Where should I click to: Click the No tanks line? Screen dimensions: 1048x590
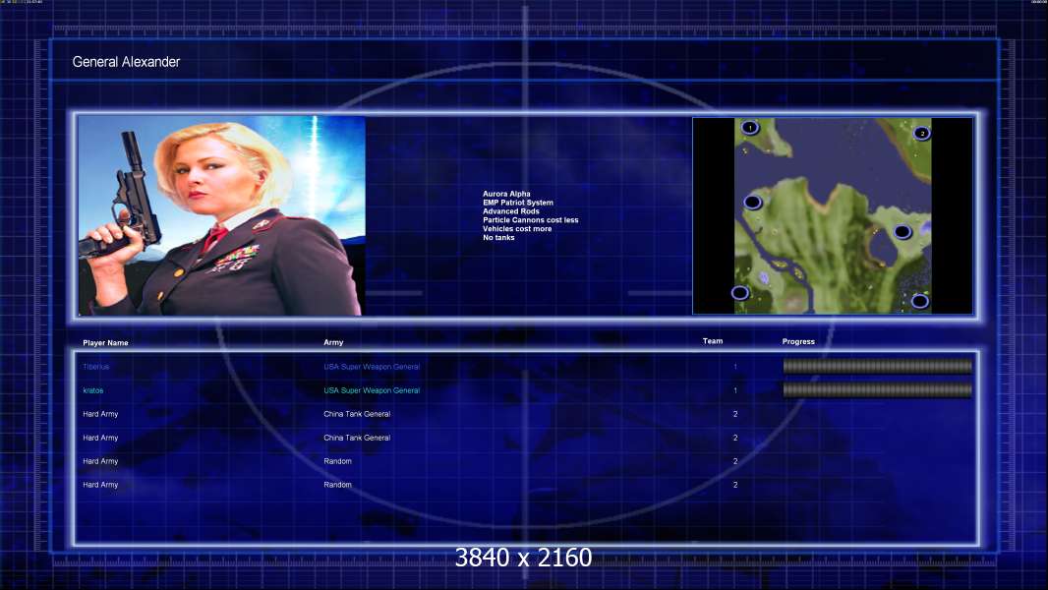498,237
